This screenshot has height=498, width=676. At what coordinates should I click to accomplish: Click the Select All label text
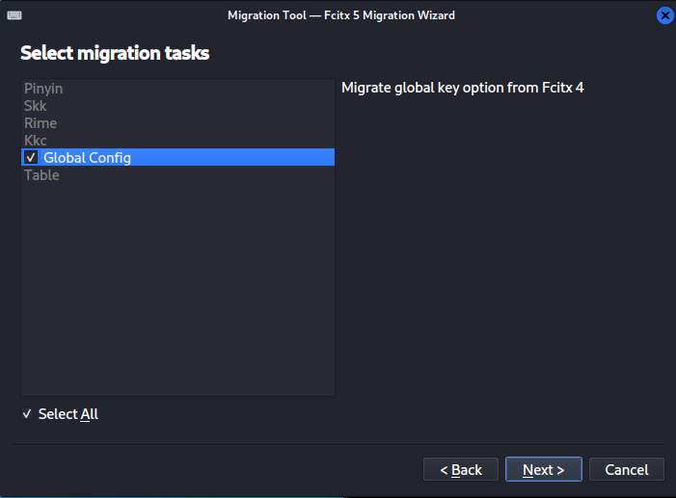[x=68, y=414]
